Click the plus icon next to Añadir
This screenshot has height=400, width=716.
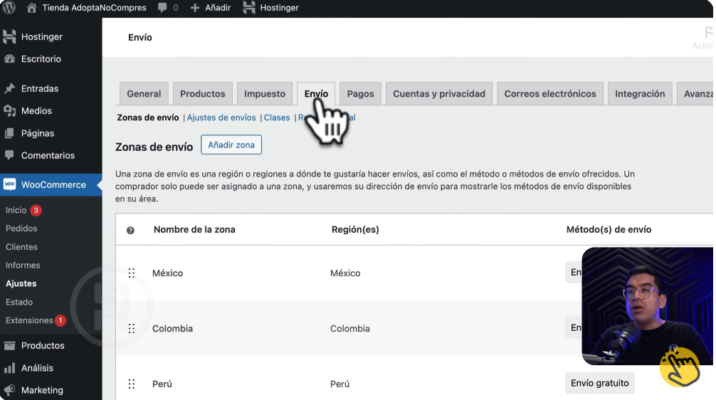pyautogui.click(x=195, y=8)
